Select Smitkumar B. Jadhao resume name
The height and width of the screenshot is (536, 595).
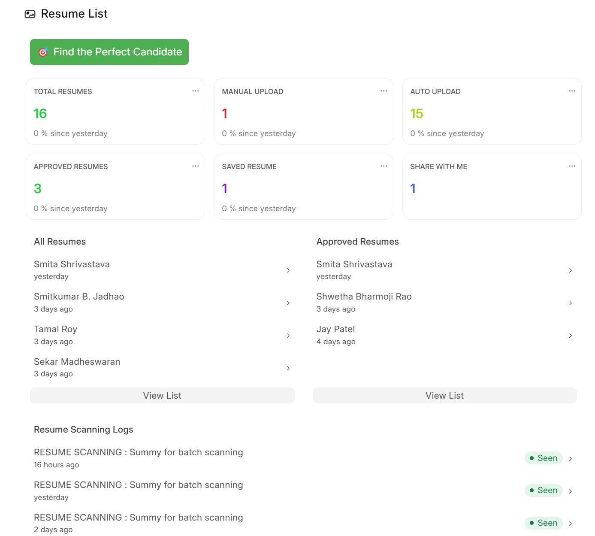[x=79, y=297]
